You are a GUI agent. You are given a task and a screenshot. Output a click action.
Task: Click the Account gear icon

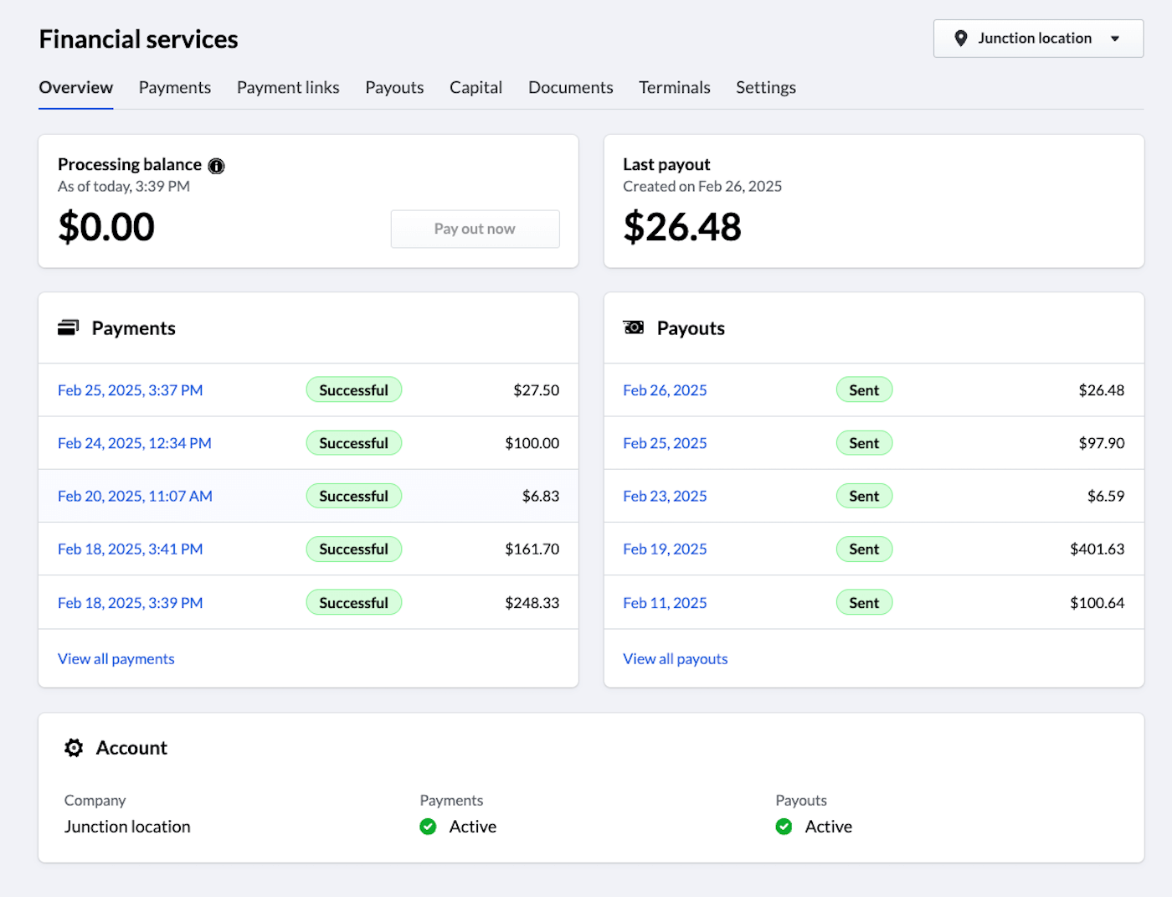(x=74, y=748)
